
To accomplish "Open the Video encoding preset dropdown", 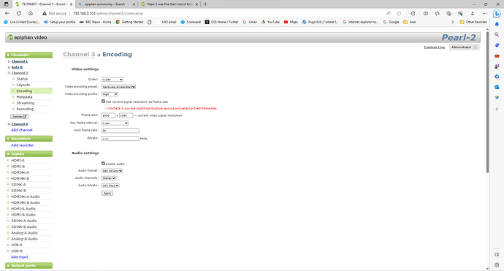I will click(118, 87).
